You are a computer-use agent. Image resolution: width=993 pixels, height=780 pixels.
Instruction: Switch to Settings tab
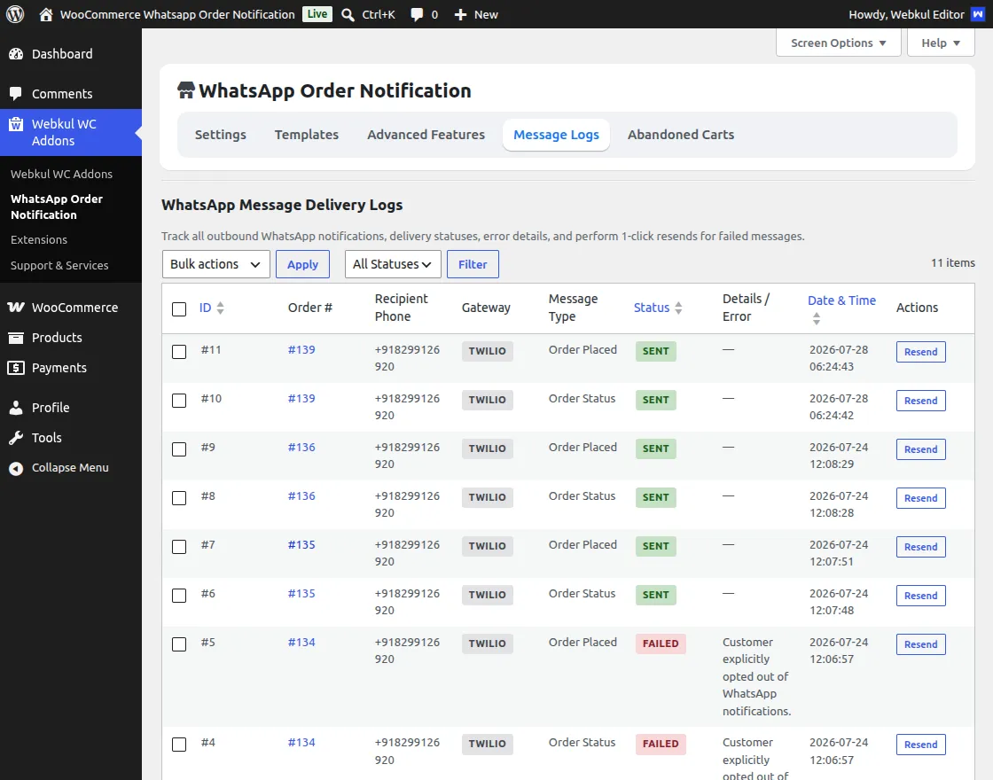[x=221, y=135]
